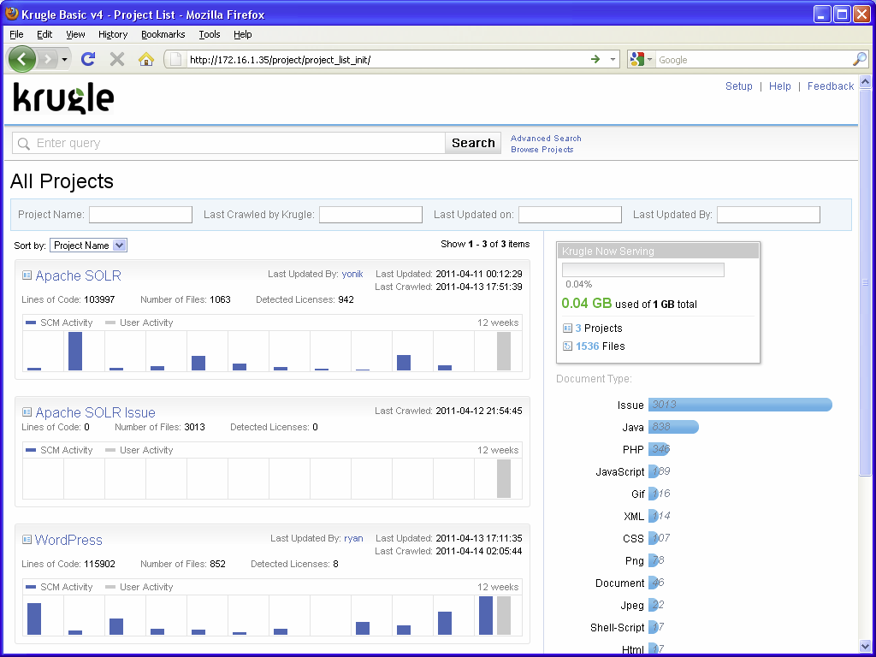Open the Google search engine selector
The height and width of the screenshot is (657, 876).
tap(642, 59)
